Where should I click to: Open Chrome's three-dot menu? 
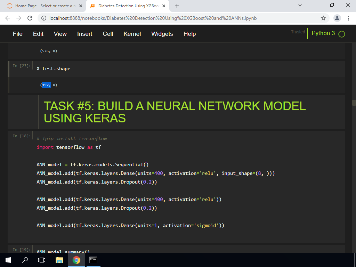(348, 18)
